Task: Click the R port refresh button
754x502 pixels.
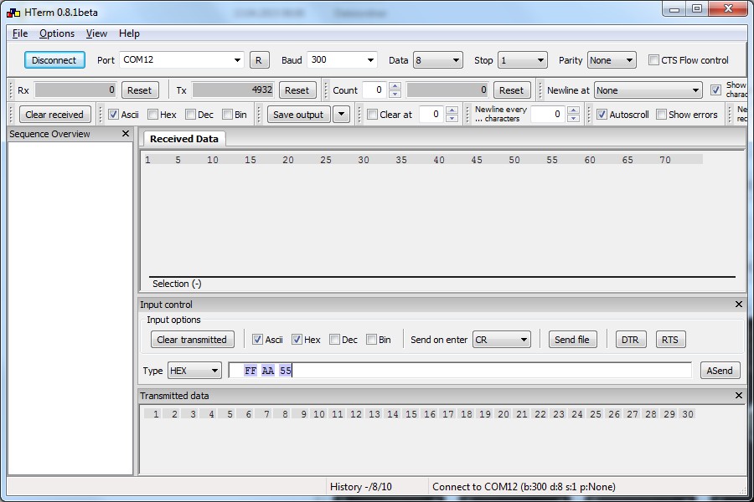Action: click(x=259, y=60)
